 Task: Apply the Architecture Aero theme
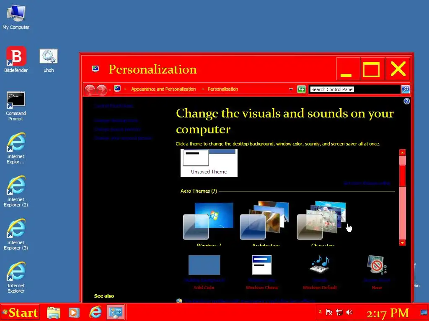click(x=265, y=224)
